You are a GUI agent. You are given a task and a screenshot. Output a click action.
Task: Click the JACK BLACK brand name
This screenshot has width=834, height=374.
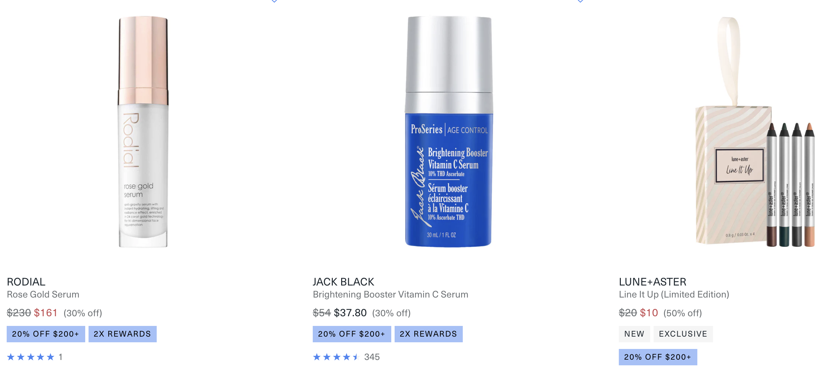(343, 282)
